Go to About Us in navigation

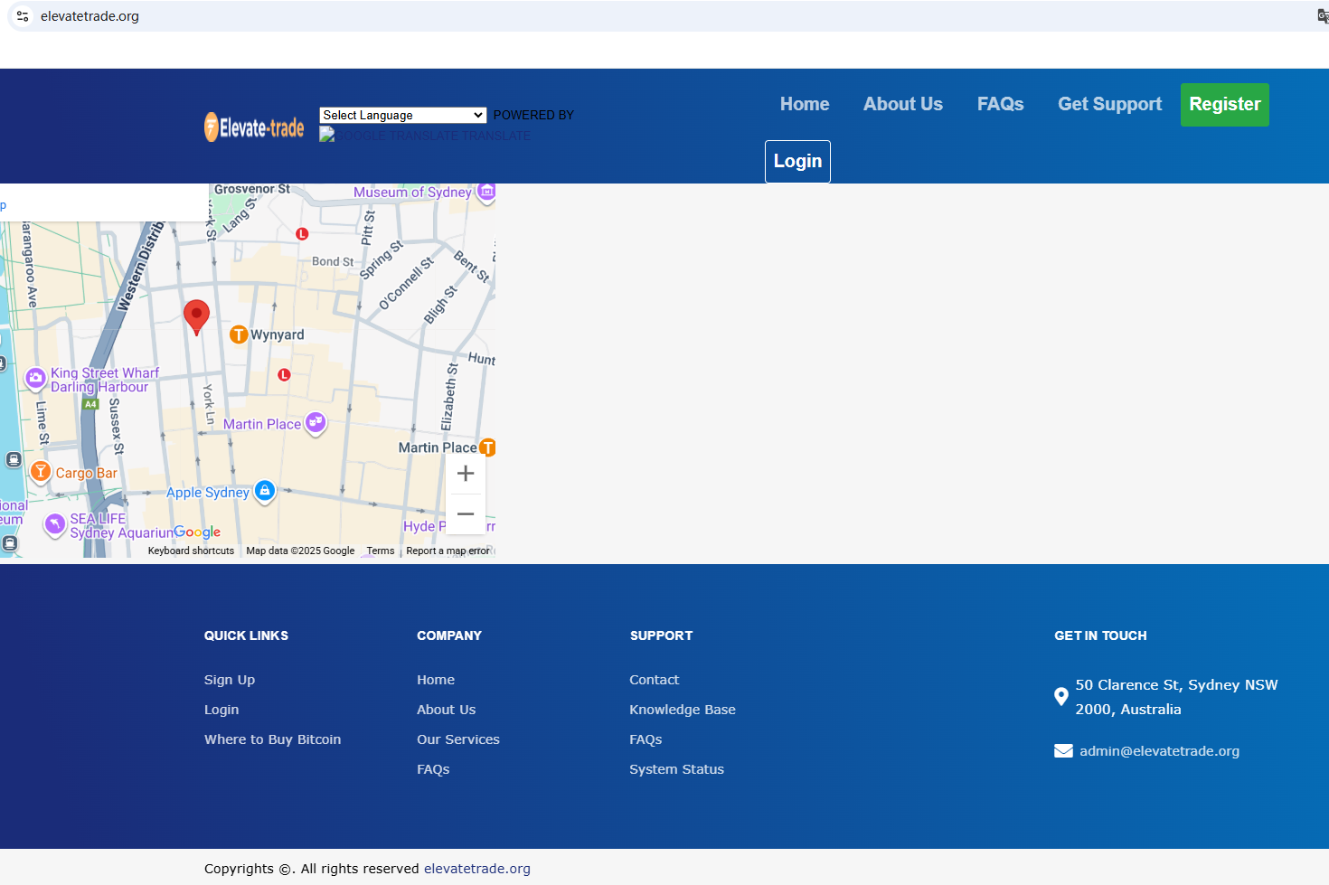tap(902, 104)
